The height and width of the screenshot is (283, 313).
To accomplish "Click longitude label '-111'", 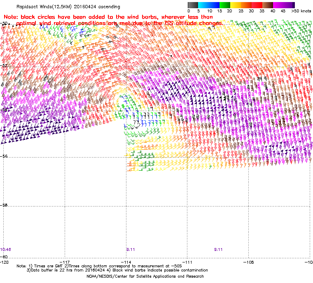I will point(187,262).
